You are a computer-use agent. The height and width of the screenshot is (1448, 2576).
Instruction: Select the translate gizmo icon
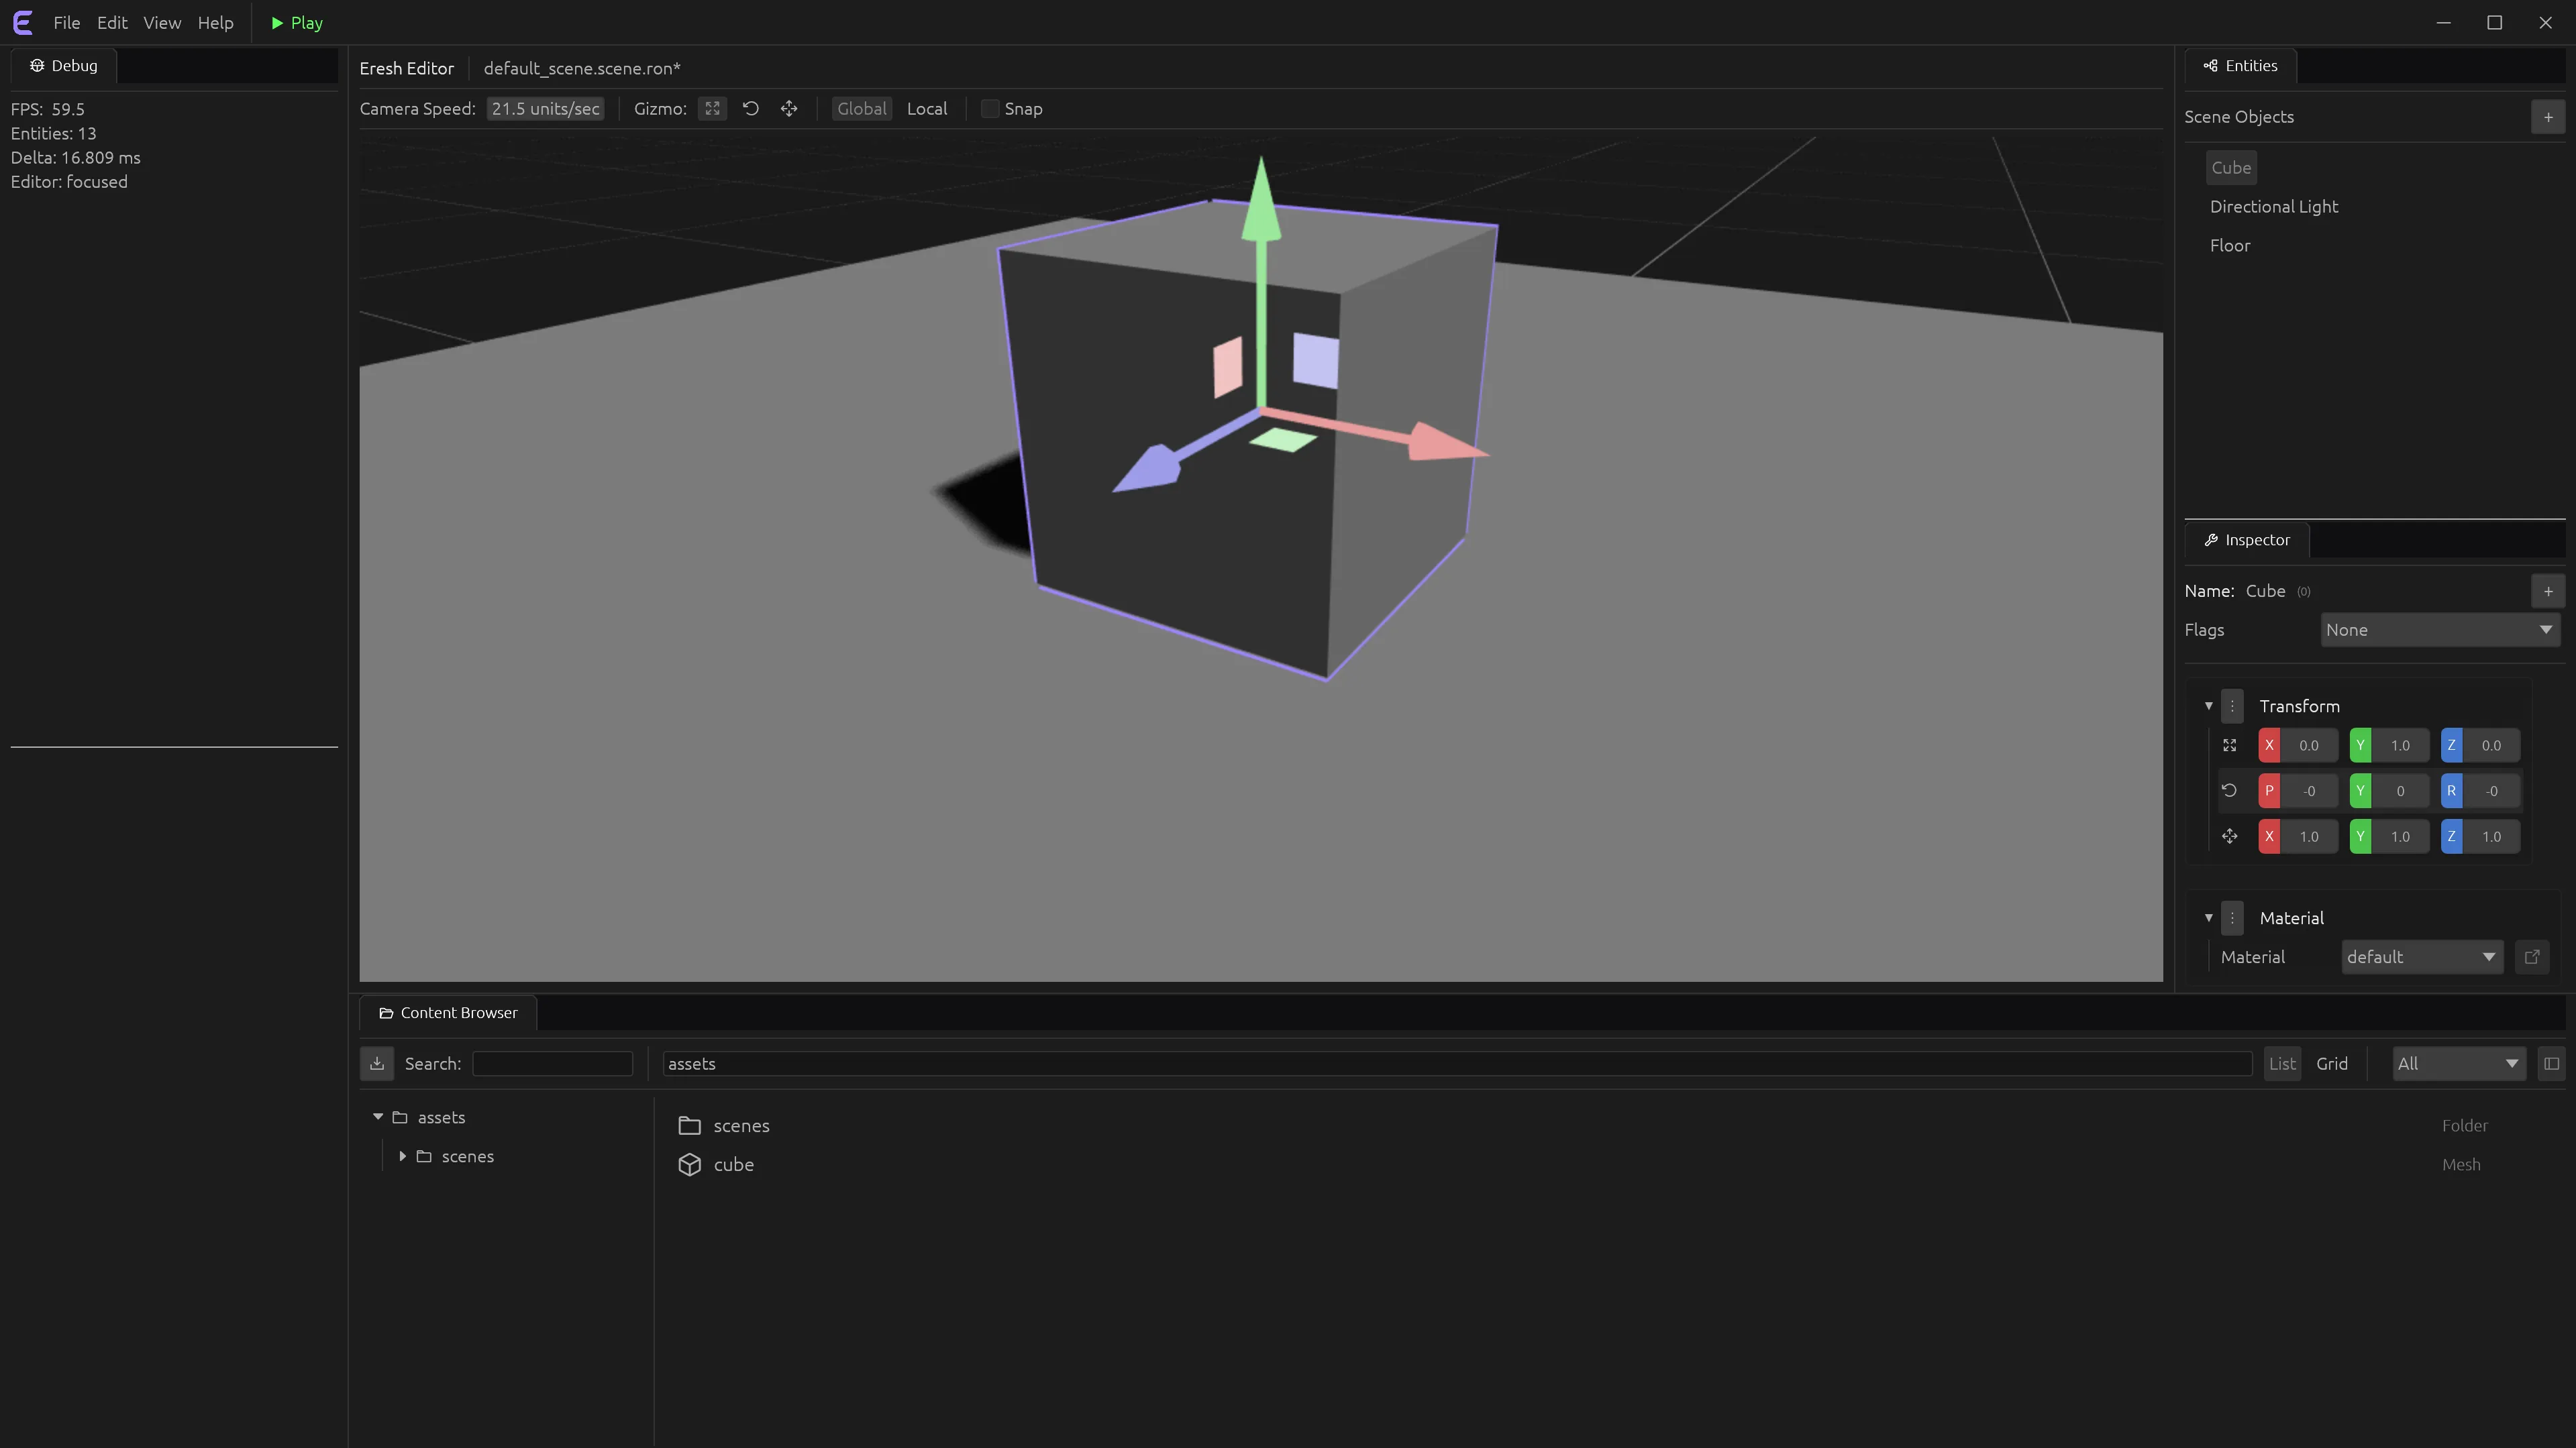[x=712, y=109]
